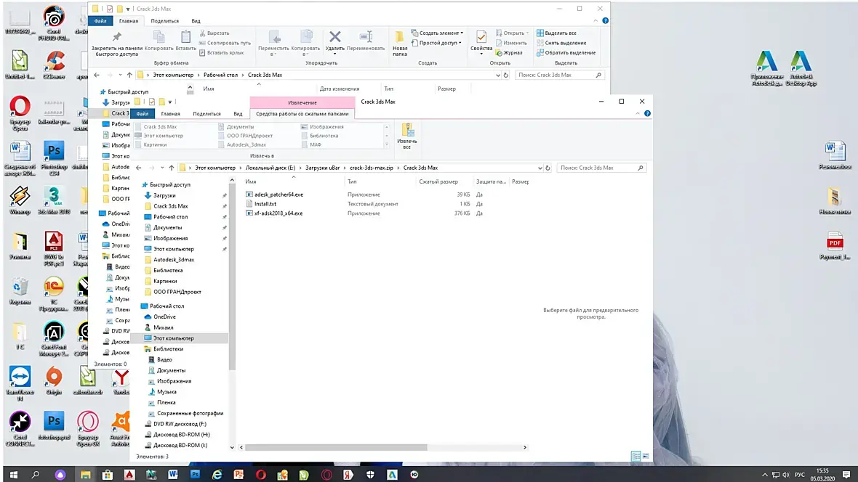This screenshot has width=858, height=482.
Task: Open the Вид tab in the front window
Action: (x=238, y=114)
